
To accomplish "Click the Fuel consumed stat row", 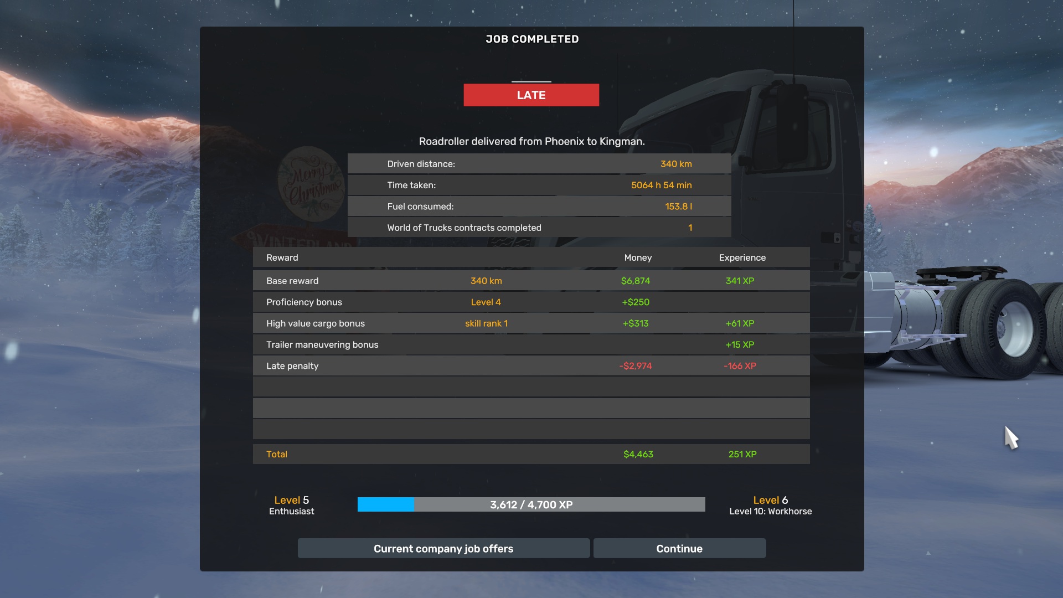I will point(539,206).
